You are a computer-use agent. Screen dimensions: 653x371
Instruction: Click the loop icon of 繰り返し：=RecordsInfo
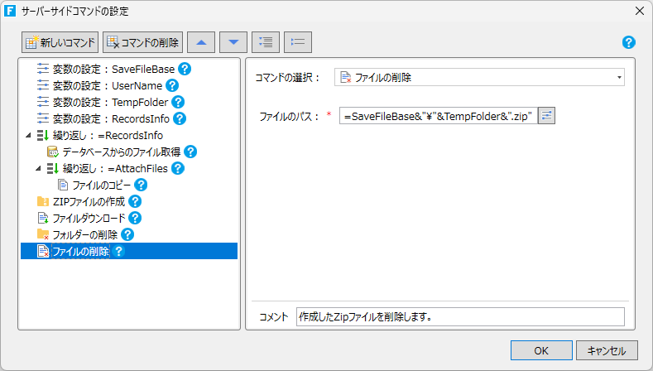[43, 135]
